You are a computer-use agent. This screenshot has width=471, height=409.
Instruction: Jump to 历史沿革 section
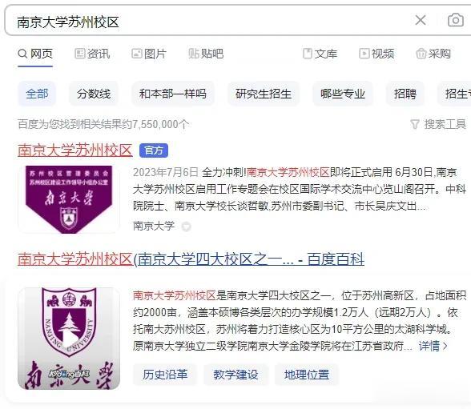[x=165, y=375]
